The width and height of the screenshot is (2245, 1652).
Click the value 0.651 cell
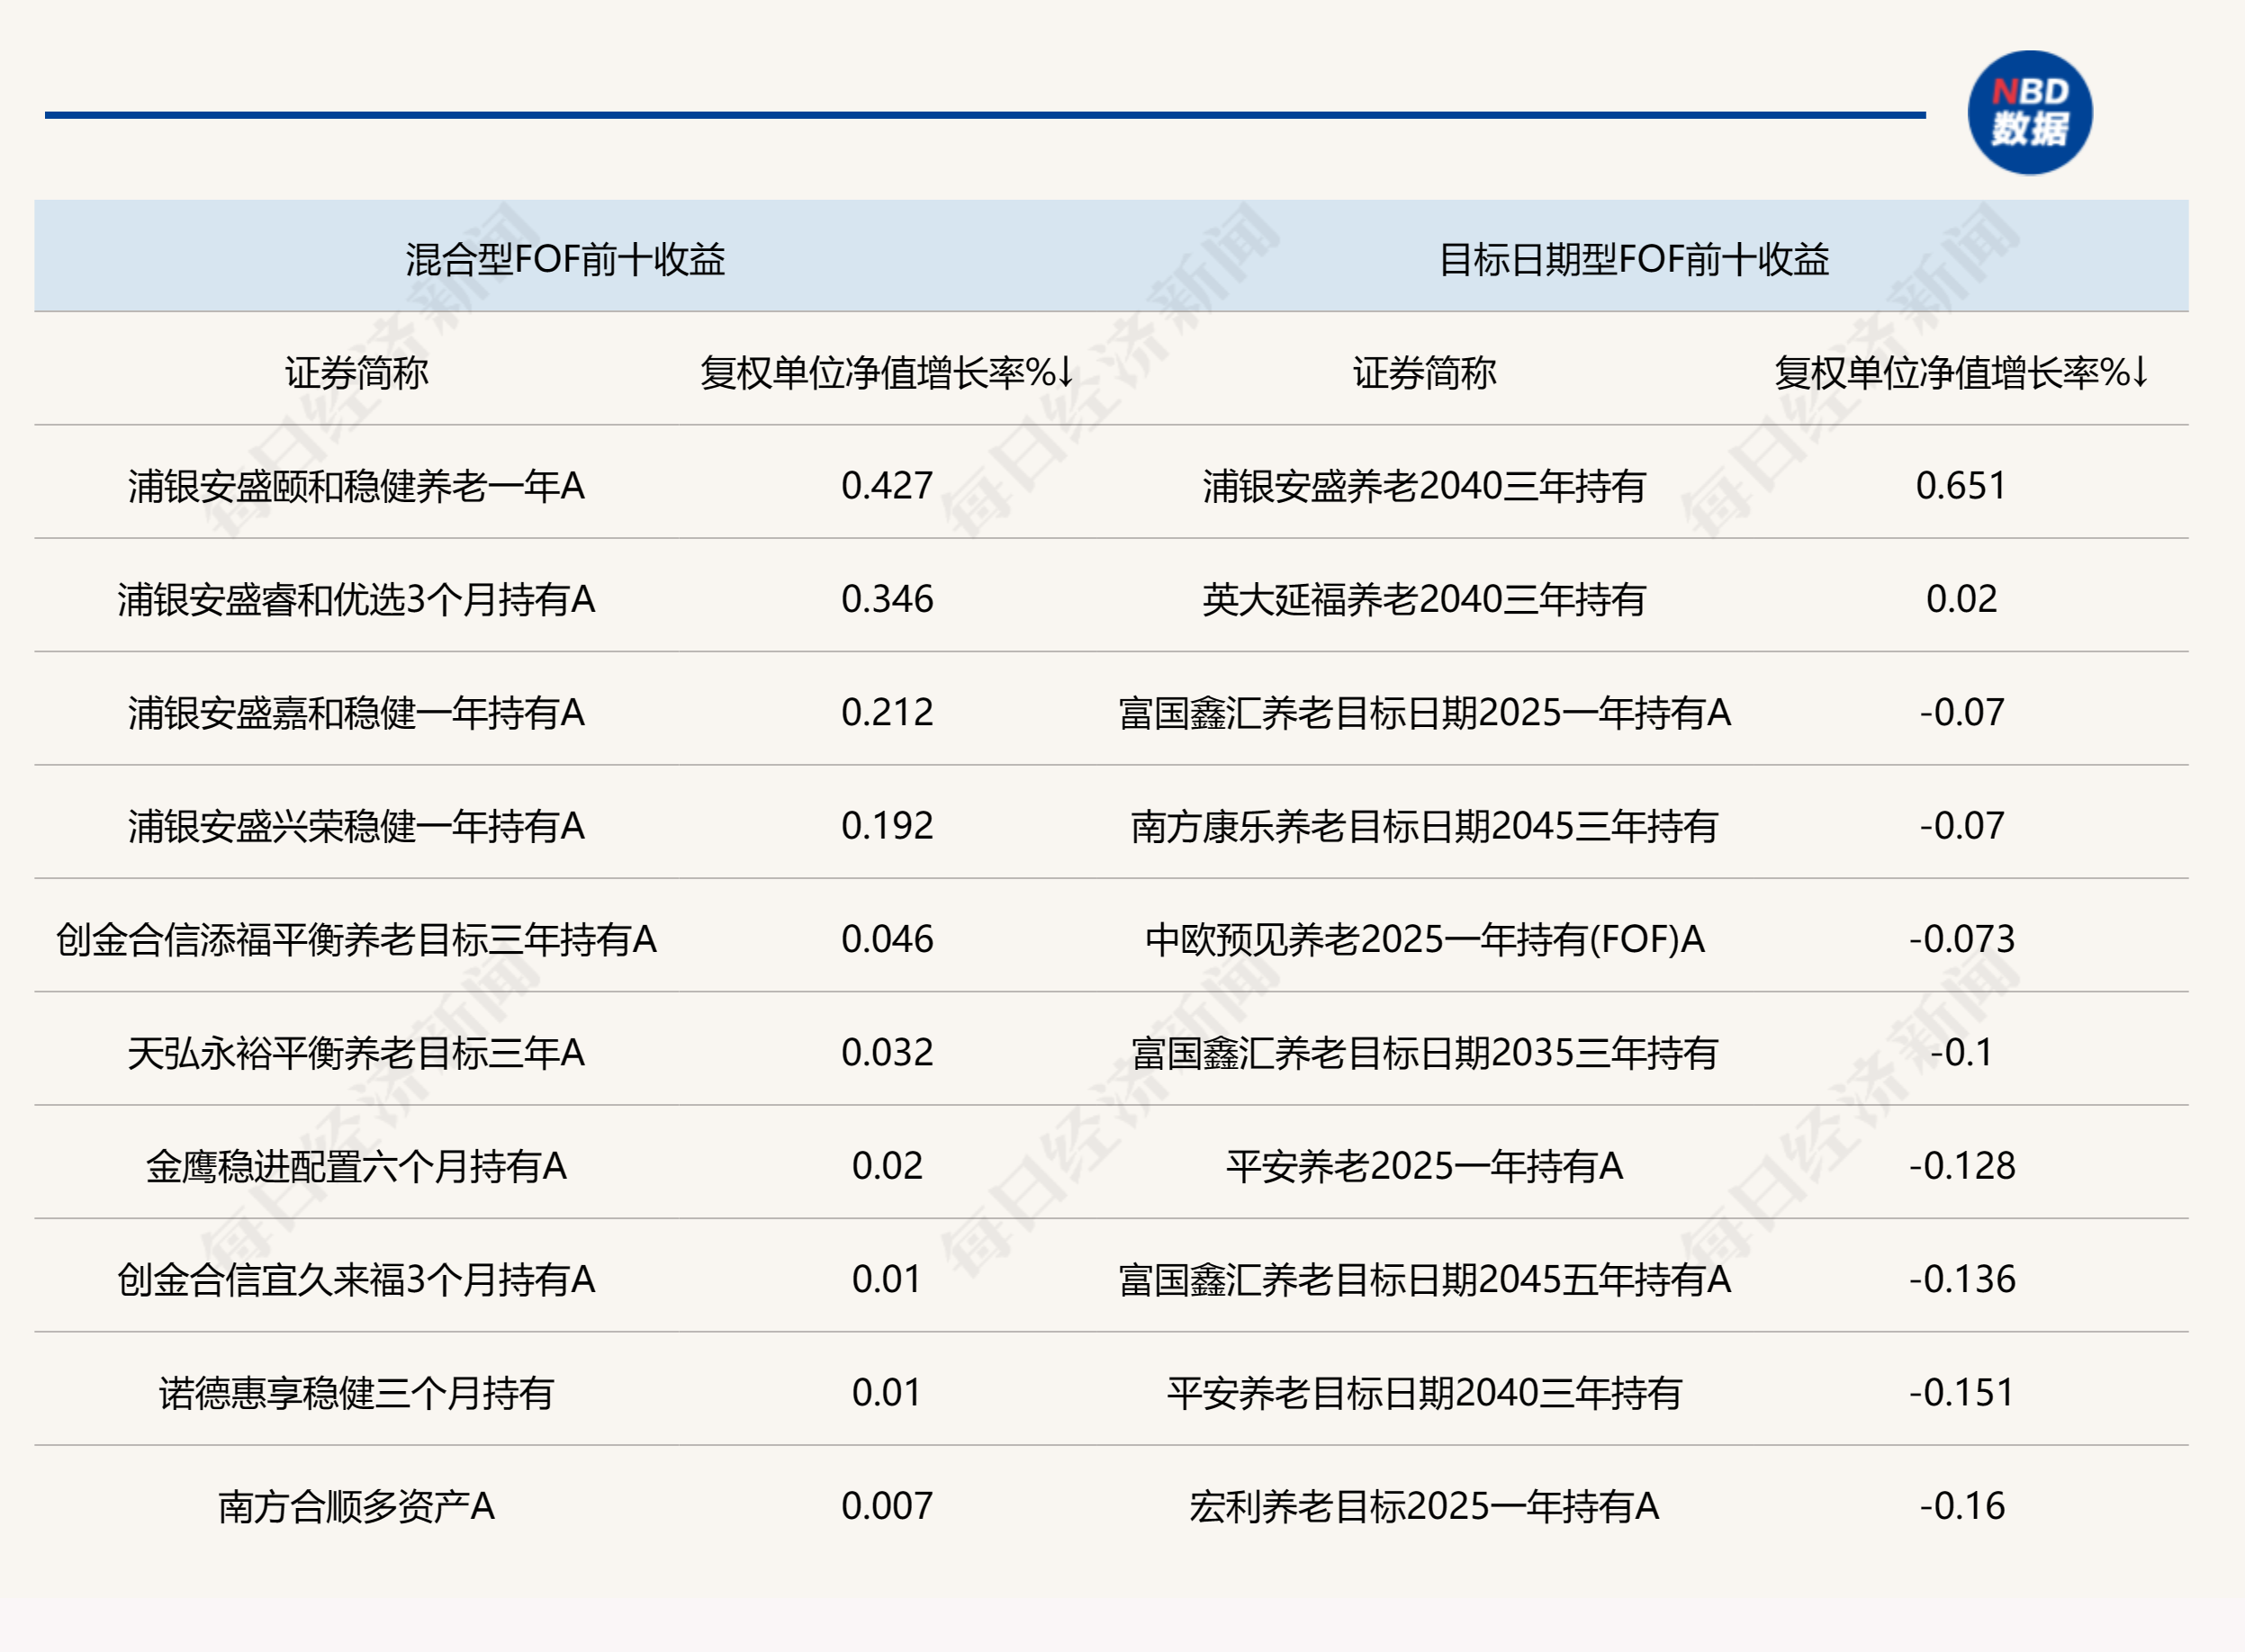(x=1961, y=486)
